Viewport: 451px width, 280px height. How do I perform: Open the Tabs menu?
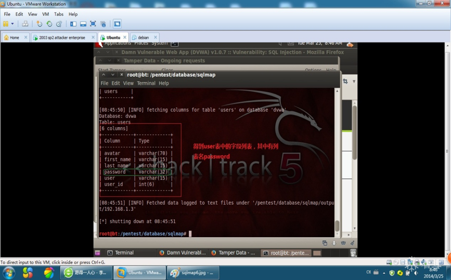[x=59, y=14]
